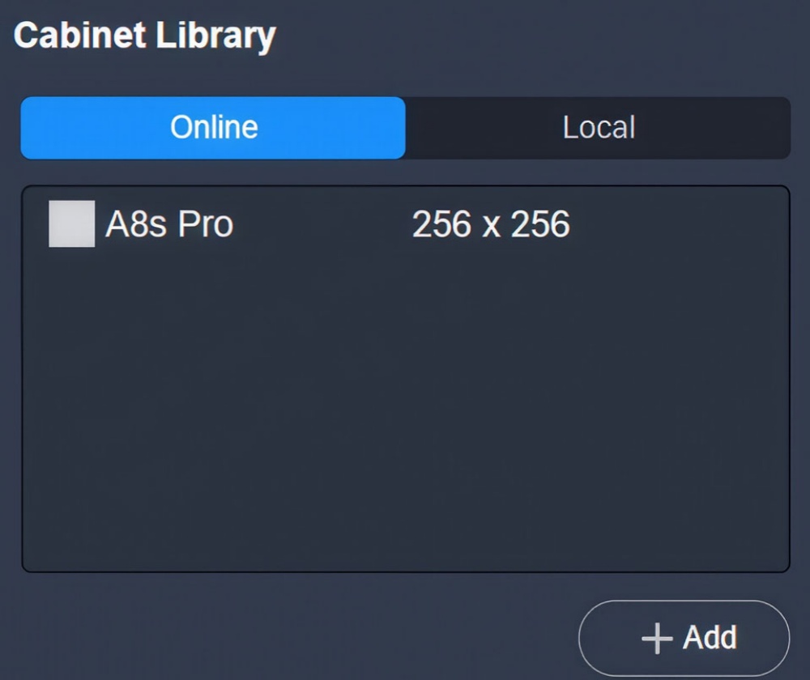Click the Cabinet Library panel heading
The image size is (810, 680).
point(145,36)
